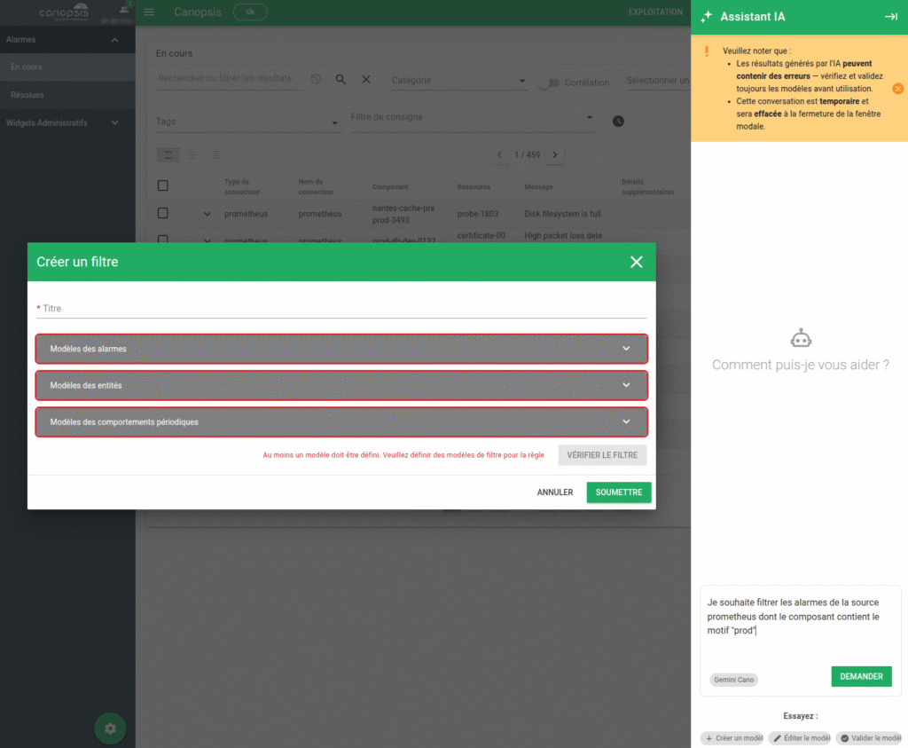Open the green settings gear button
Screen dimensions: 908x748
110,728
